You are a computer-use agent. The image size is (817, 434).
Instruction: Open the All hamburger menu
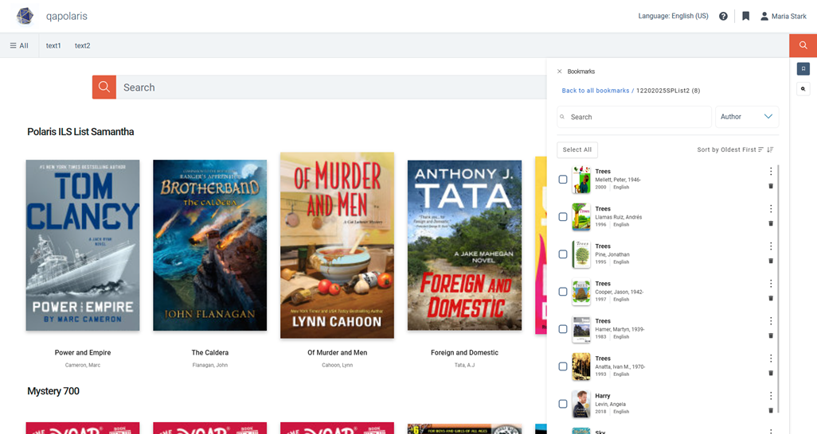coord(19,46)
